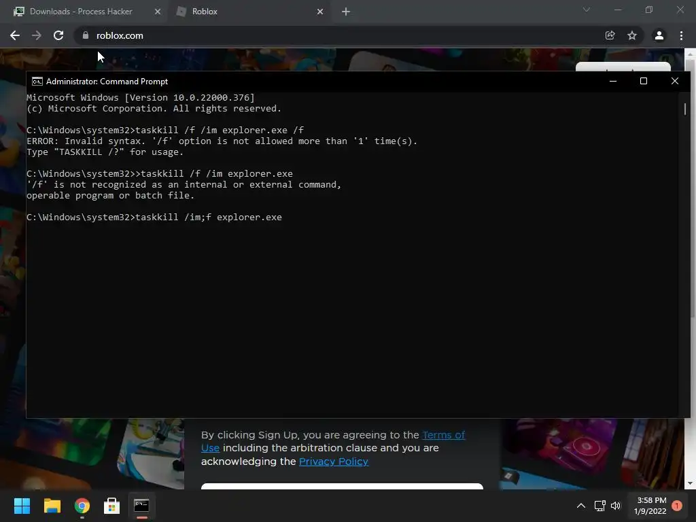
Task: Open File Explorer from taskbar
Action: click(52, 506)
